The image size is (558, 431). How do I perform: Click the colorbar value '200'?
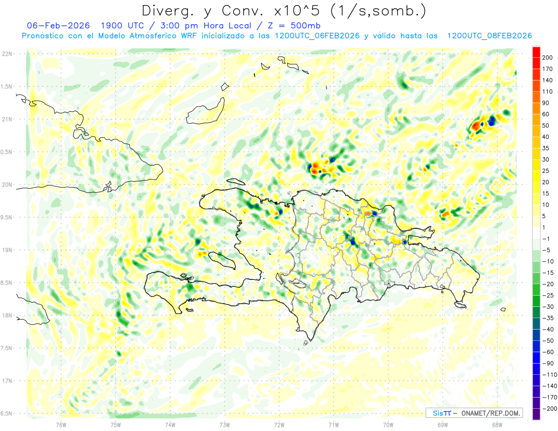tap(547, 58)
